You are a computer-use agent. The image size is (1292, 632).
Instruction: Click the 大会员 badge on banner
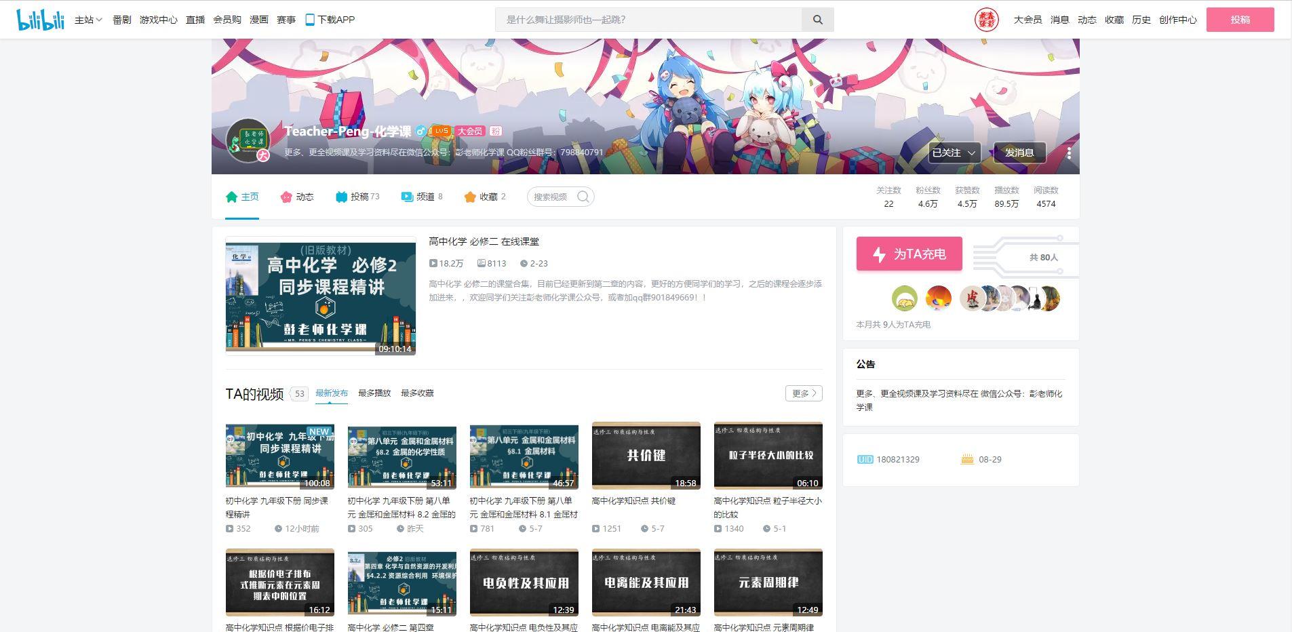point(469,131)
